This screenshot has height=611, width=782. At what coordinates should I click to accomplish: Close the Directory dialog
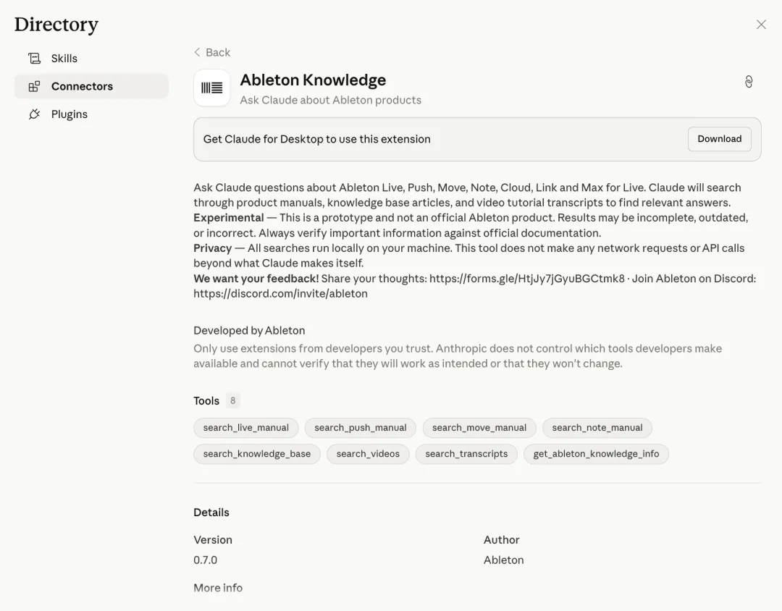pos(761,25)
